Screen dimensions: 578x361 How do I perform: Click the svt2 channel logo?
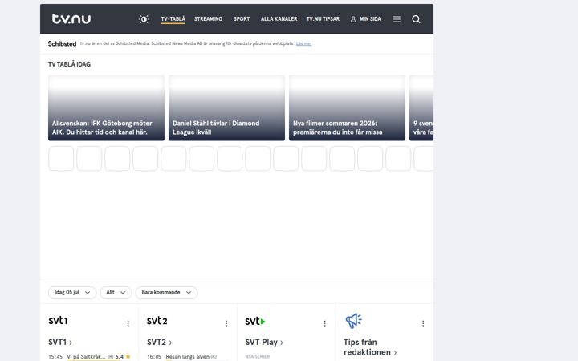click(157, 321)
